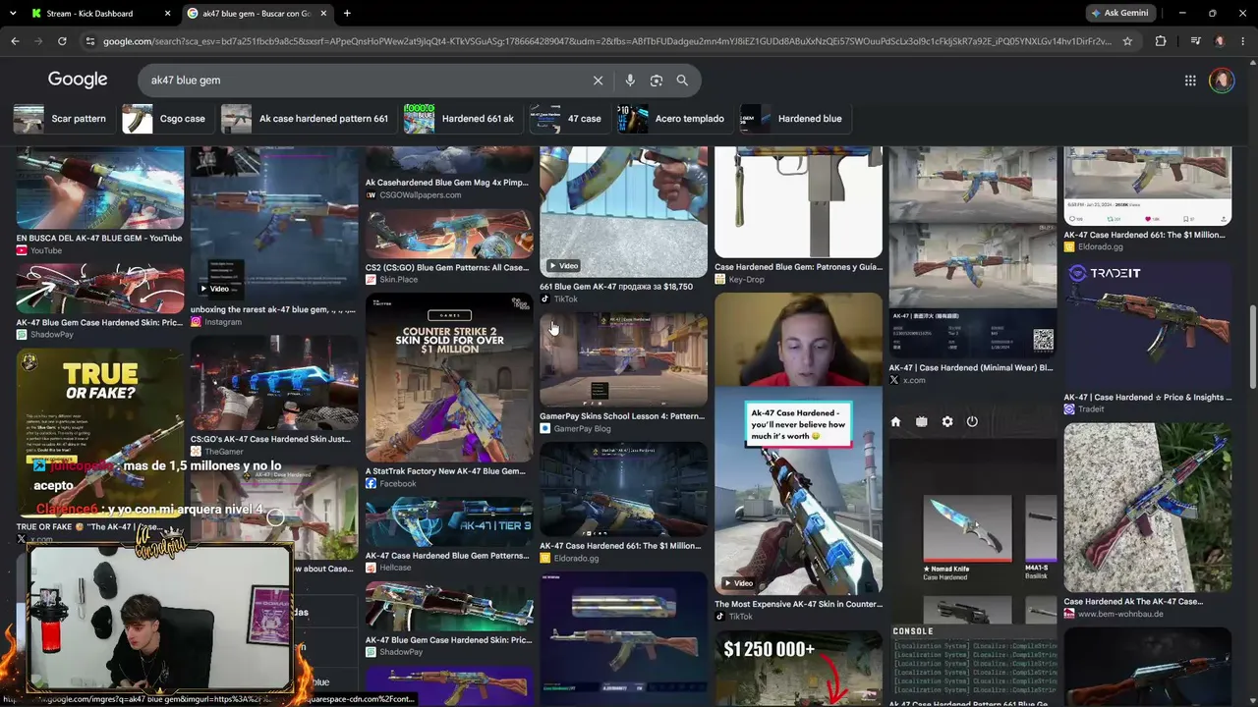Open 'Ak Casehardened Blue Gem Mag 4x Pimp' link
This screenshot has height=707, width=1258.
[447, 183]
